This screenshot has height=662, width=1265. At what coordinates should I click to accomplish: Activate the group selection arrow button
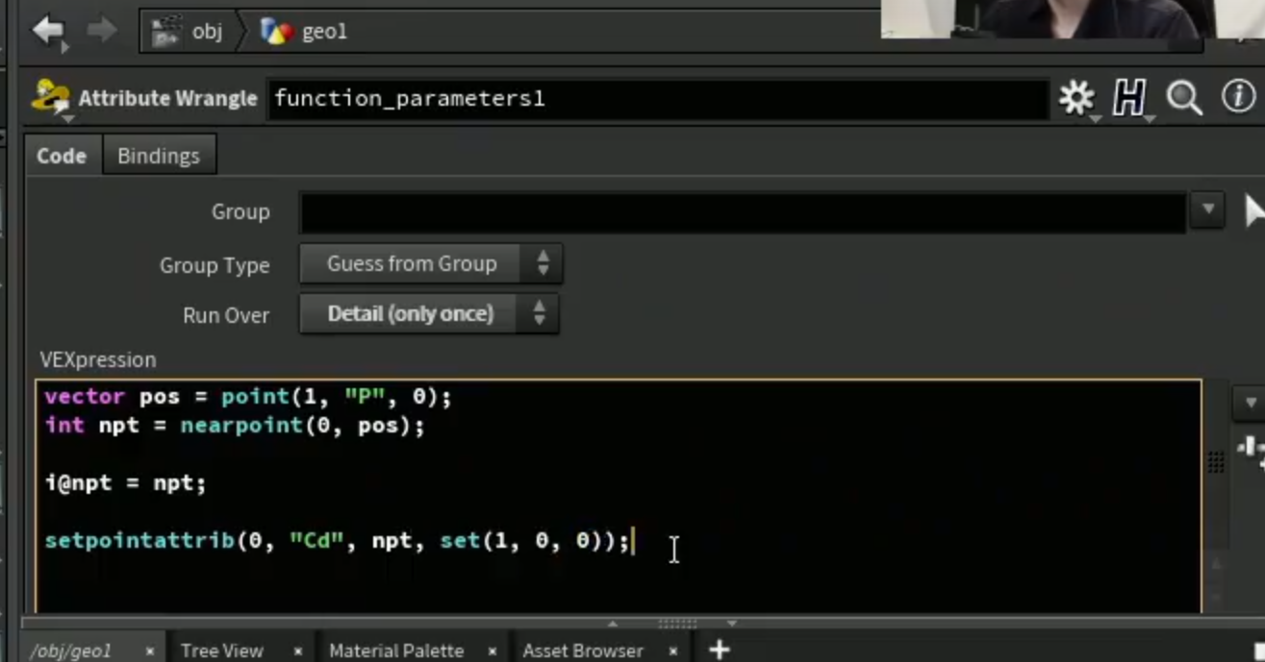pos(1253,210)
